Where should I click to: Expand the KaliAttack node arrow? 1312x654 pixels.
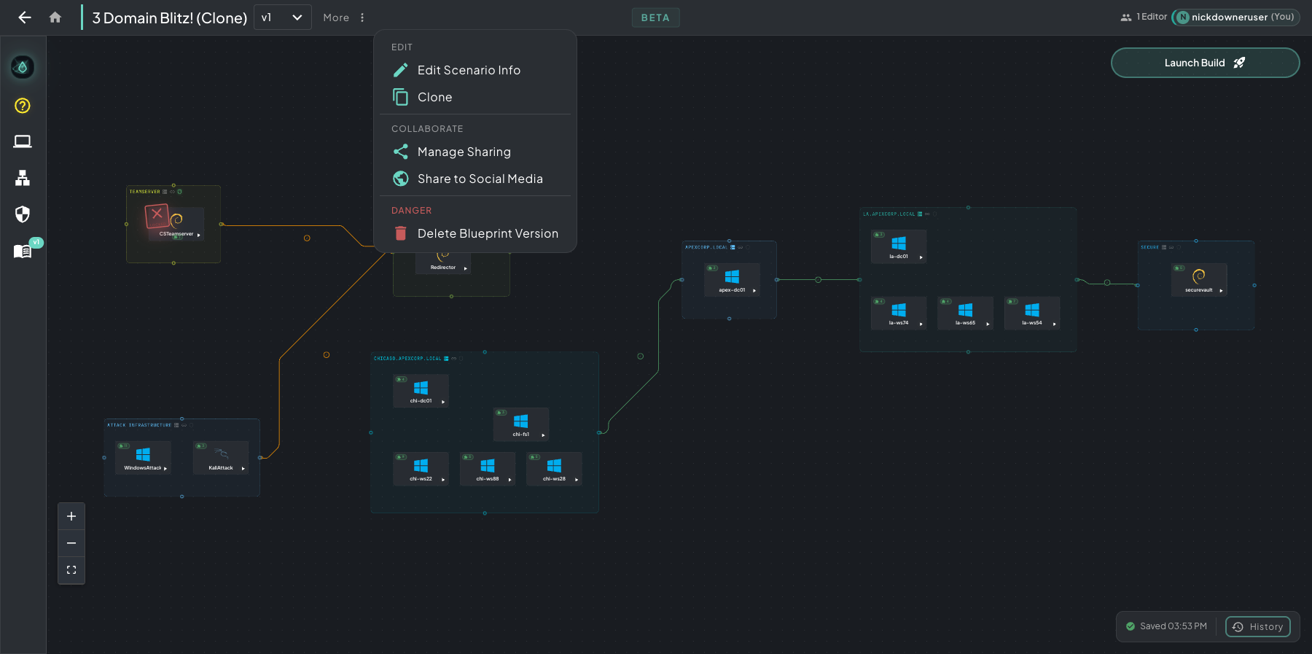(x=243, y=469)
